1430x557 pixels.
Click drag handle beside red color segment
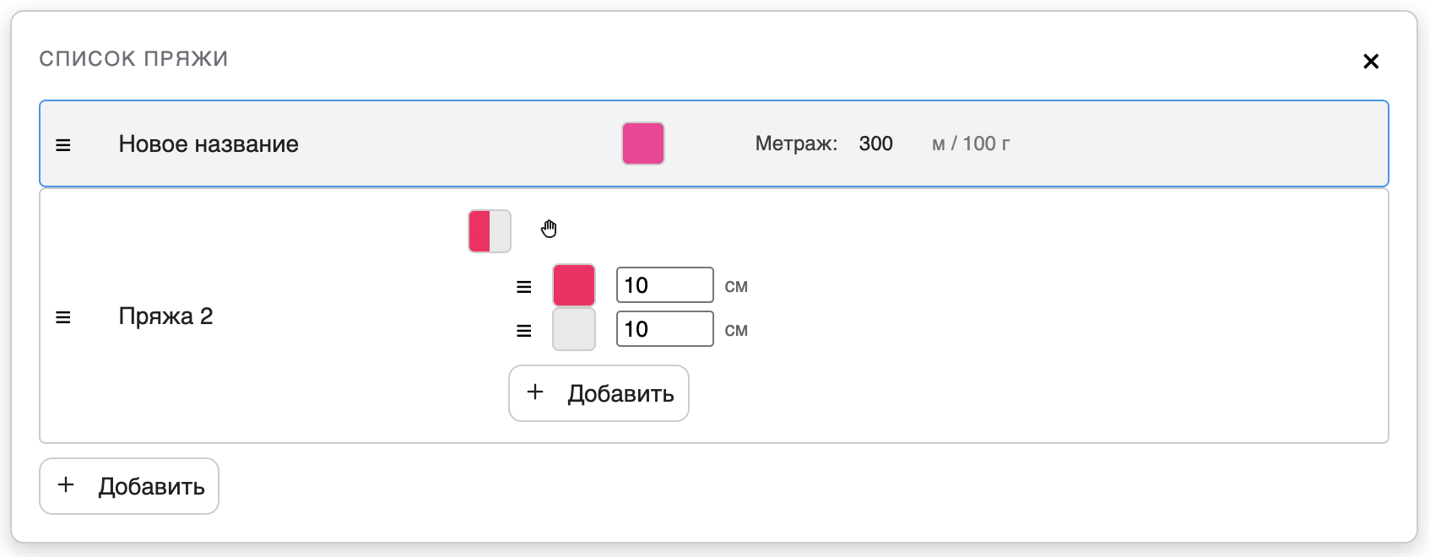click(524, 287)
